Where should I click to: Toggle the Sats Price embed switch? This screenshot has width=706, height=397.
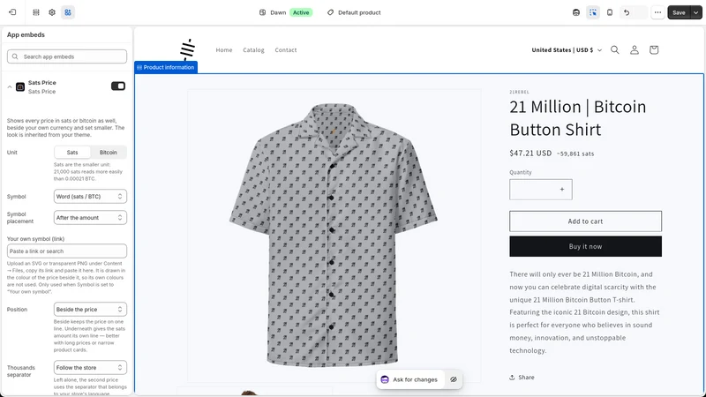click(x=118, y=86)
